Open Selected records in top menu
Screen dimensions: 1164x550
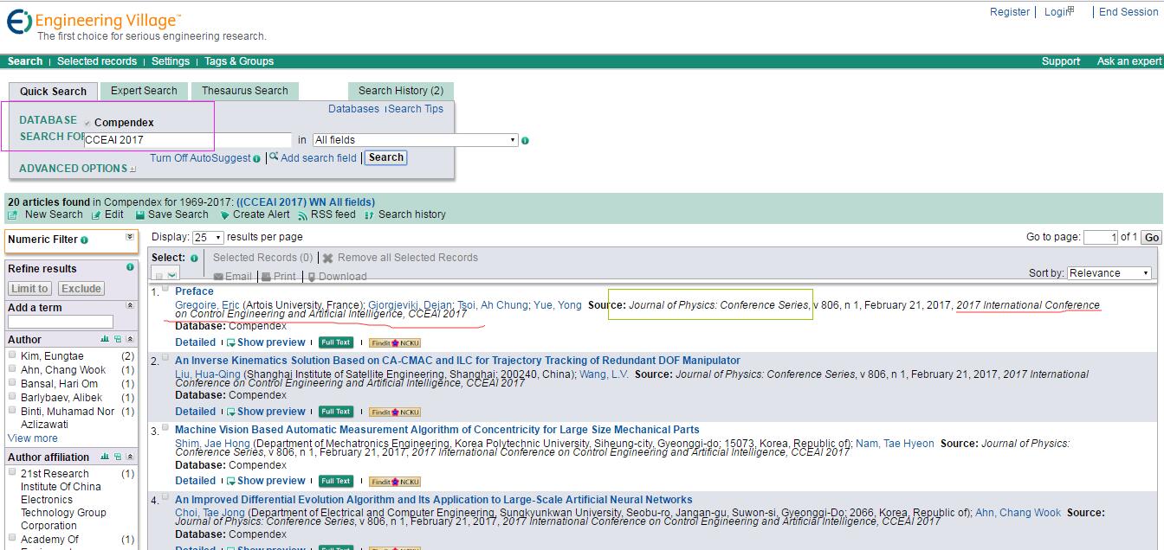97,61
